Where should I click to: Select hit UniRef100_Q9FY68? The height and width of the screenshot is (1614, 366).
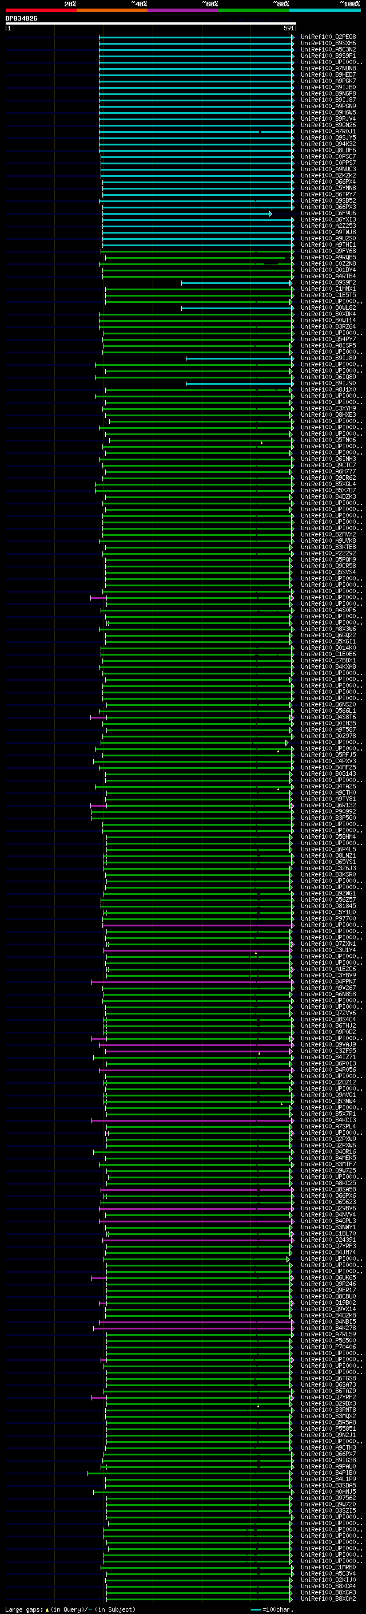tap(328, 251)
